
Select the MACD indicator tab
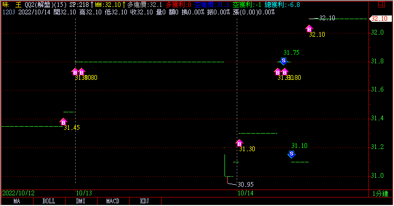(x=113, y=201)
